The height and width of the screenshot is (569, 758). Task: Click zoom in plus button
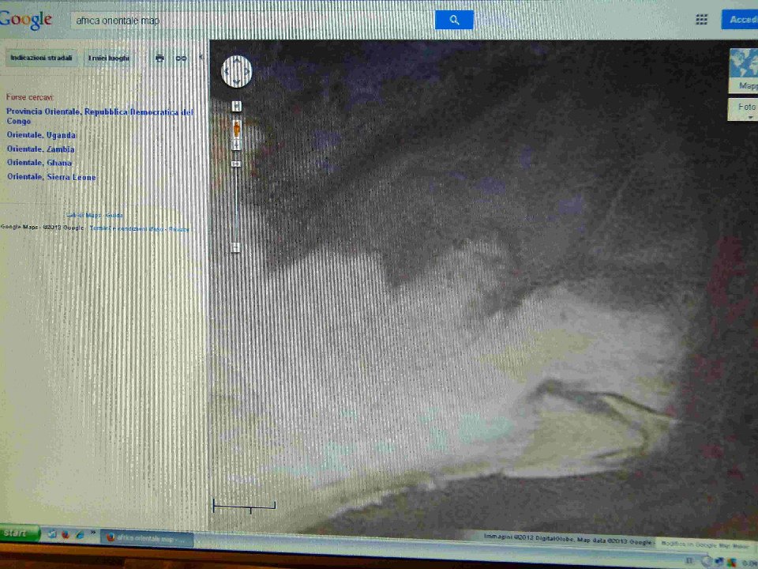coord(236,106)
